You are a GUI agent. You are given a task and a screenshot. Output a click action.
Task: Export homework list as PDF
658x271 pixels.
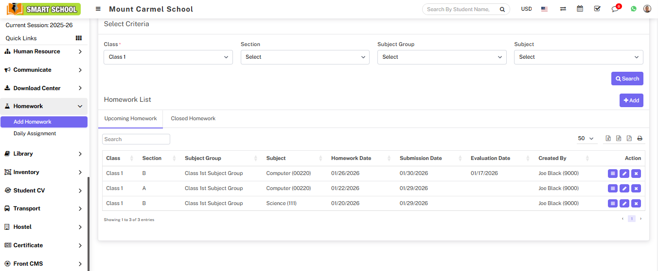point(629,139)
